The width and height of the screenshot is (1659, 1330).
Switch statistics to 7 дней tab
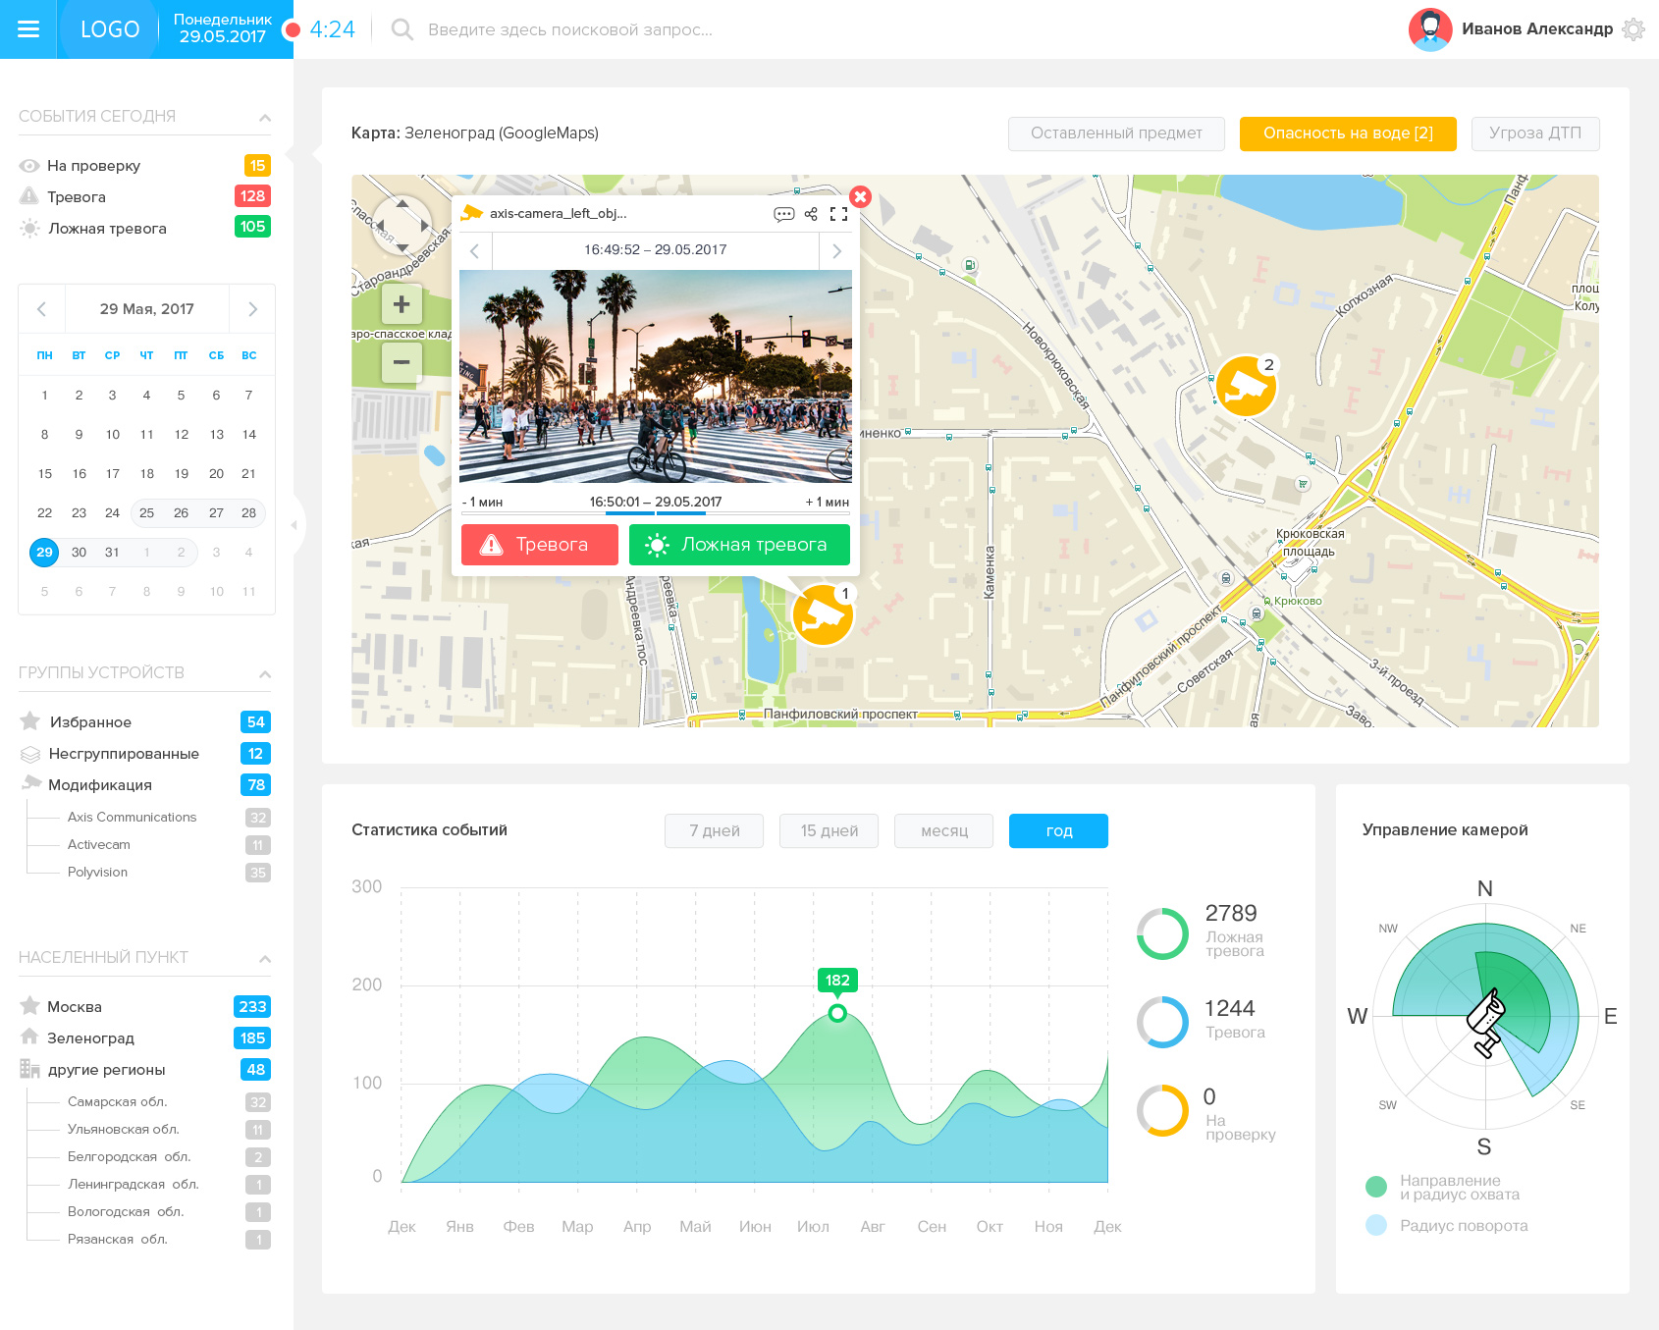coord(714,830)
